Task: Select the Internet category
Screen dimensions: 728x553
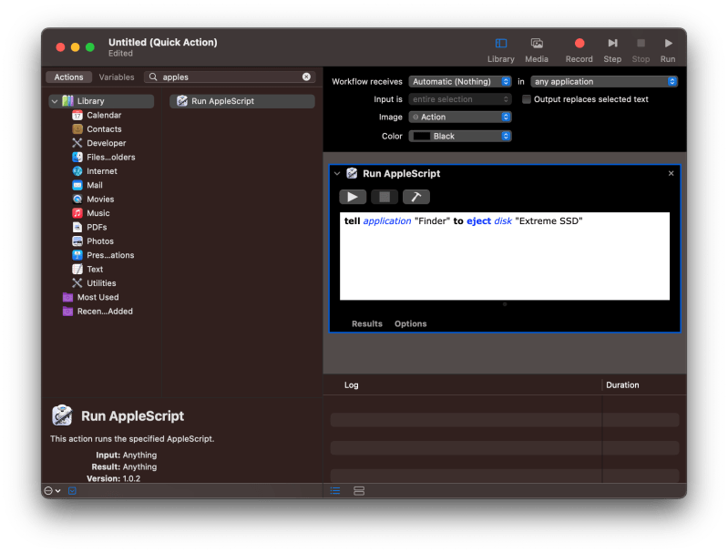Action: tap(102, 171)
